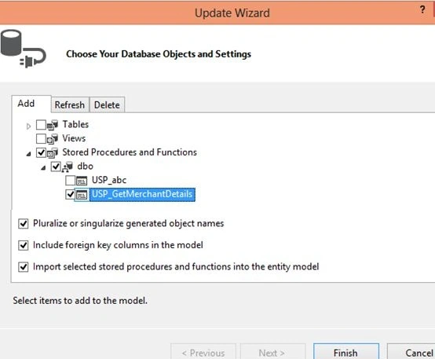Click the disabled Previous button
Image resolution: width=435 pixels, height=359 pixels.
[203, 352]
